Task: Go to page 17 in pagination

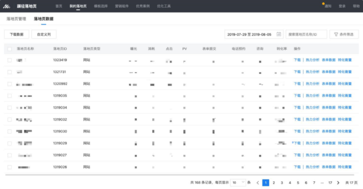Action: [x=330, y=183]
